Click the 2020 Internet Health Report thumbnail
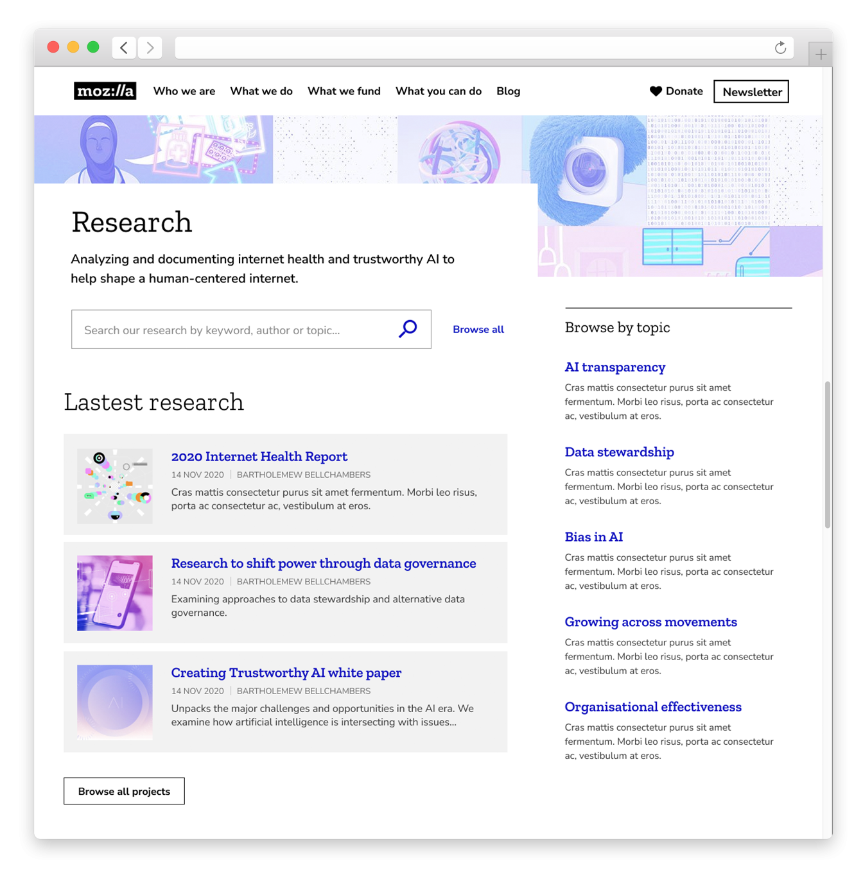 114,485
